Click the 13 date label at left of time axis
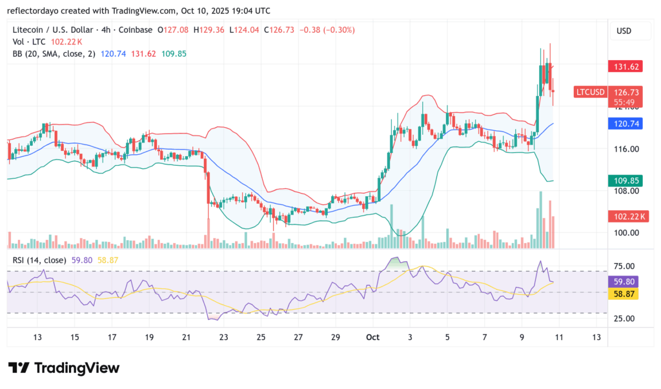Viewport: 661px width, 389px height. pos(37,337)
